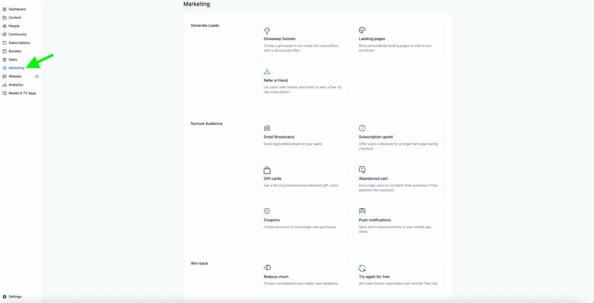Click 'Let users refer friends and family' text
Screen dimensions: 594x303
tap(302, 90)
